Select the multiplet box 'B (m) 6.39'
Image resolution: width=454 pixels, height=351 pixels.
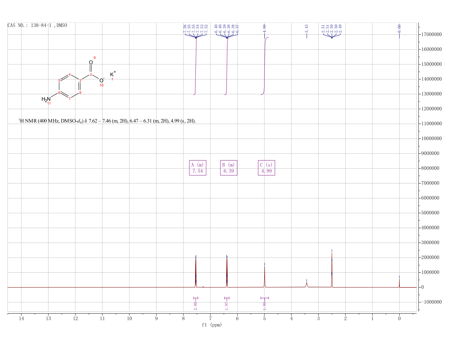(x=229, y=168)
